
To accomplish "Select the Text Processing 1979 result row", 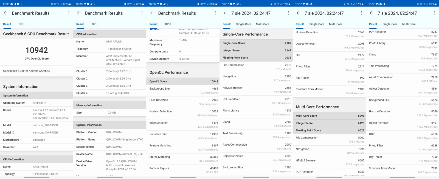I will pyautogui.click(x=403, y=68).
